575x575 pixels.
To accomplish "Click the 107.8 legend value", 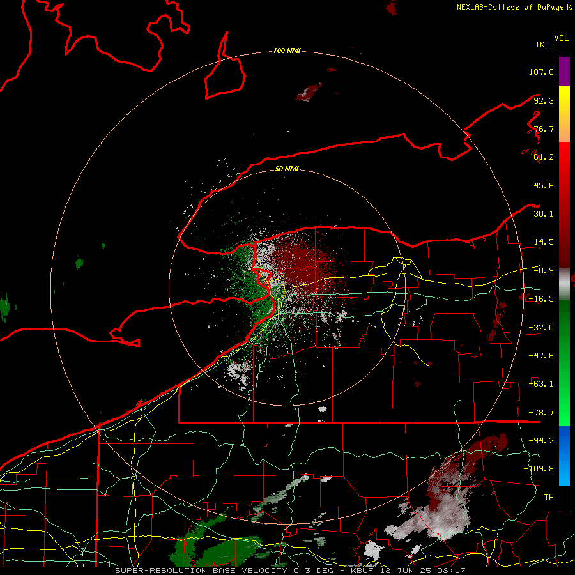I will (x=541, y=72).
